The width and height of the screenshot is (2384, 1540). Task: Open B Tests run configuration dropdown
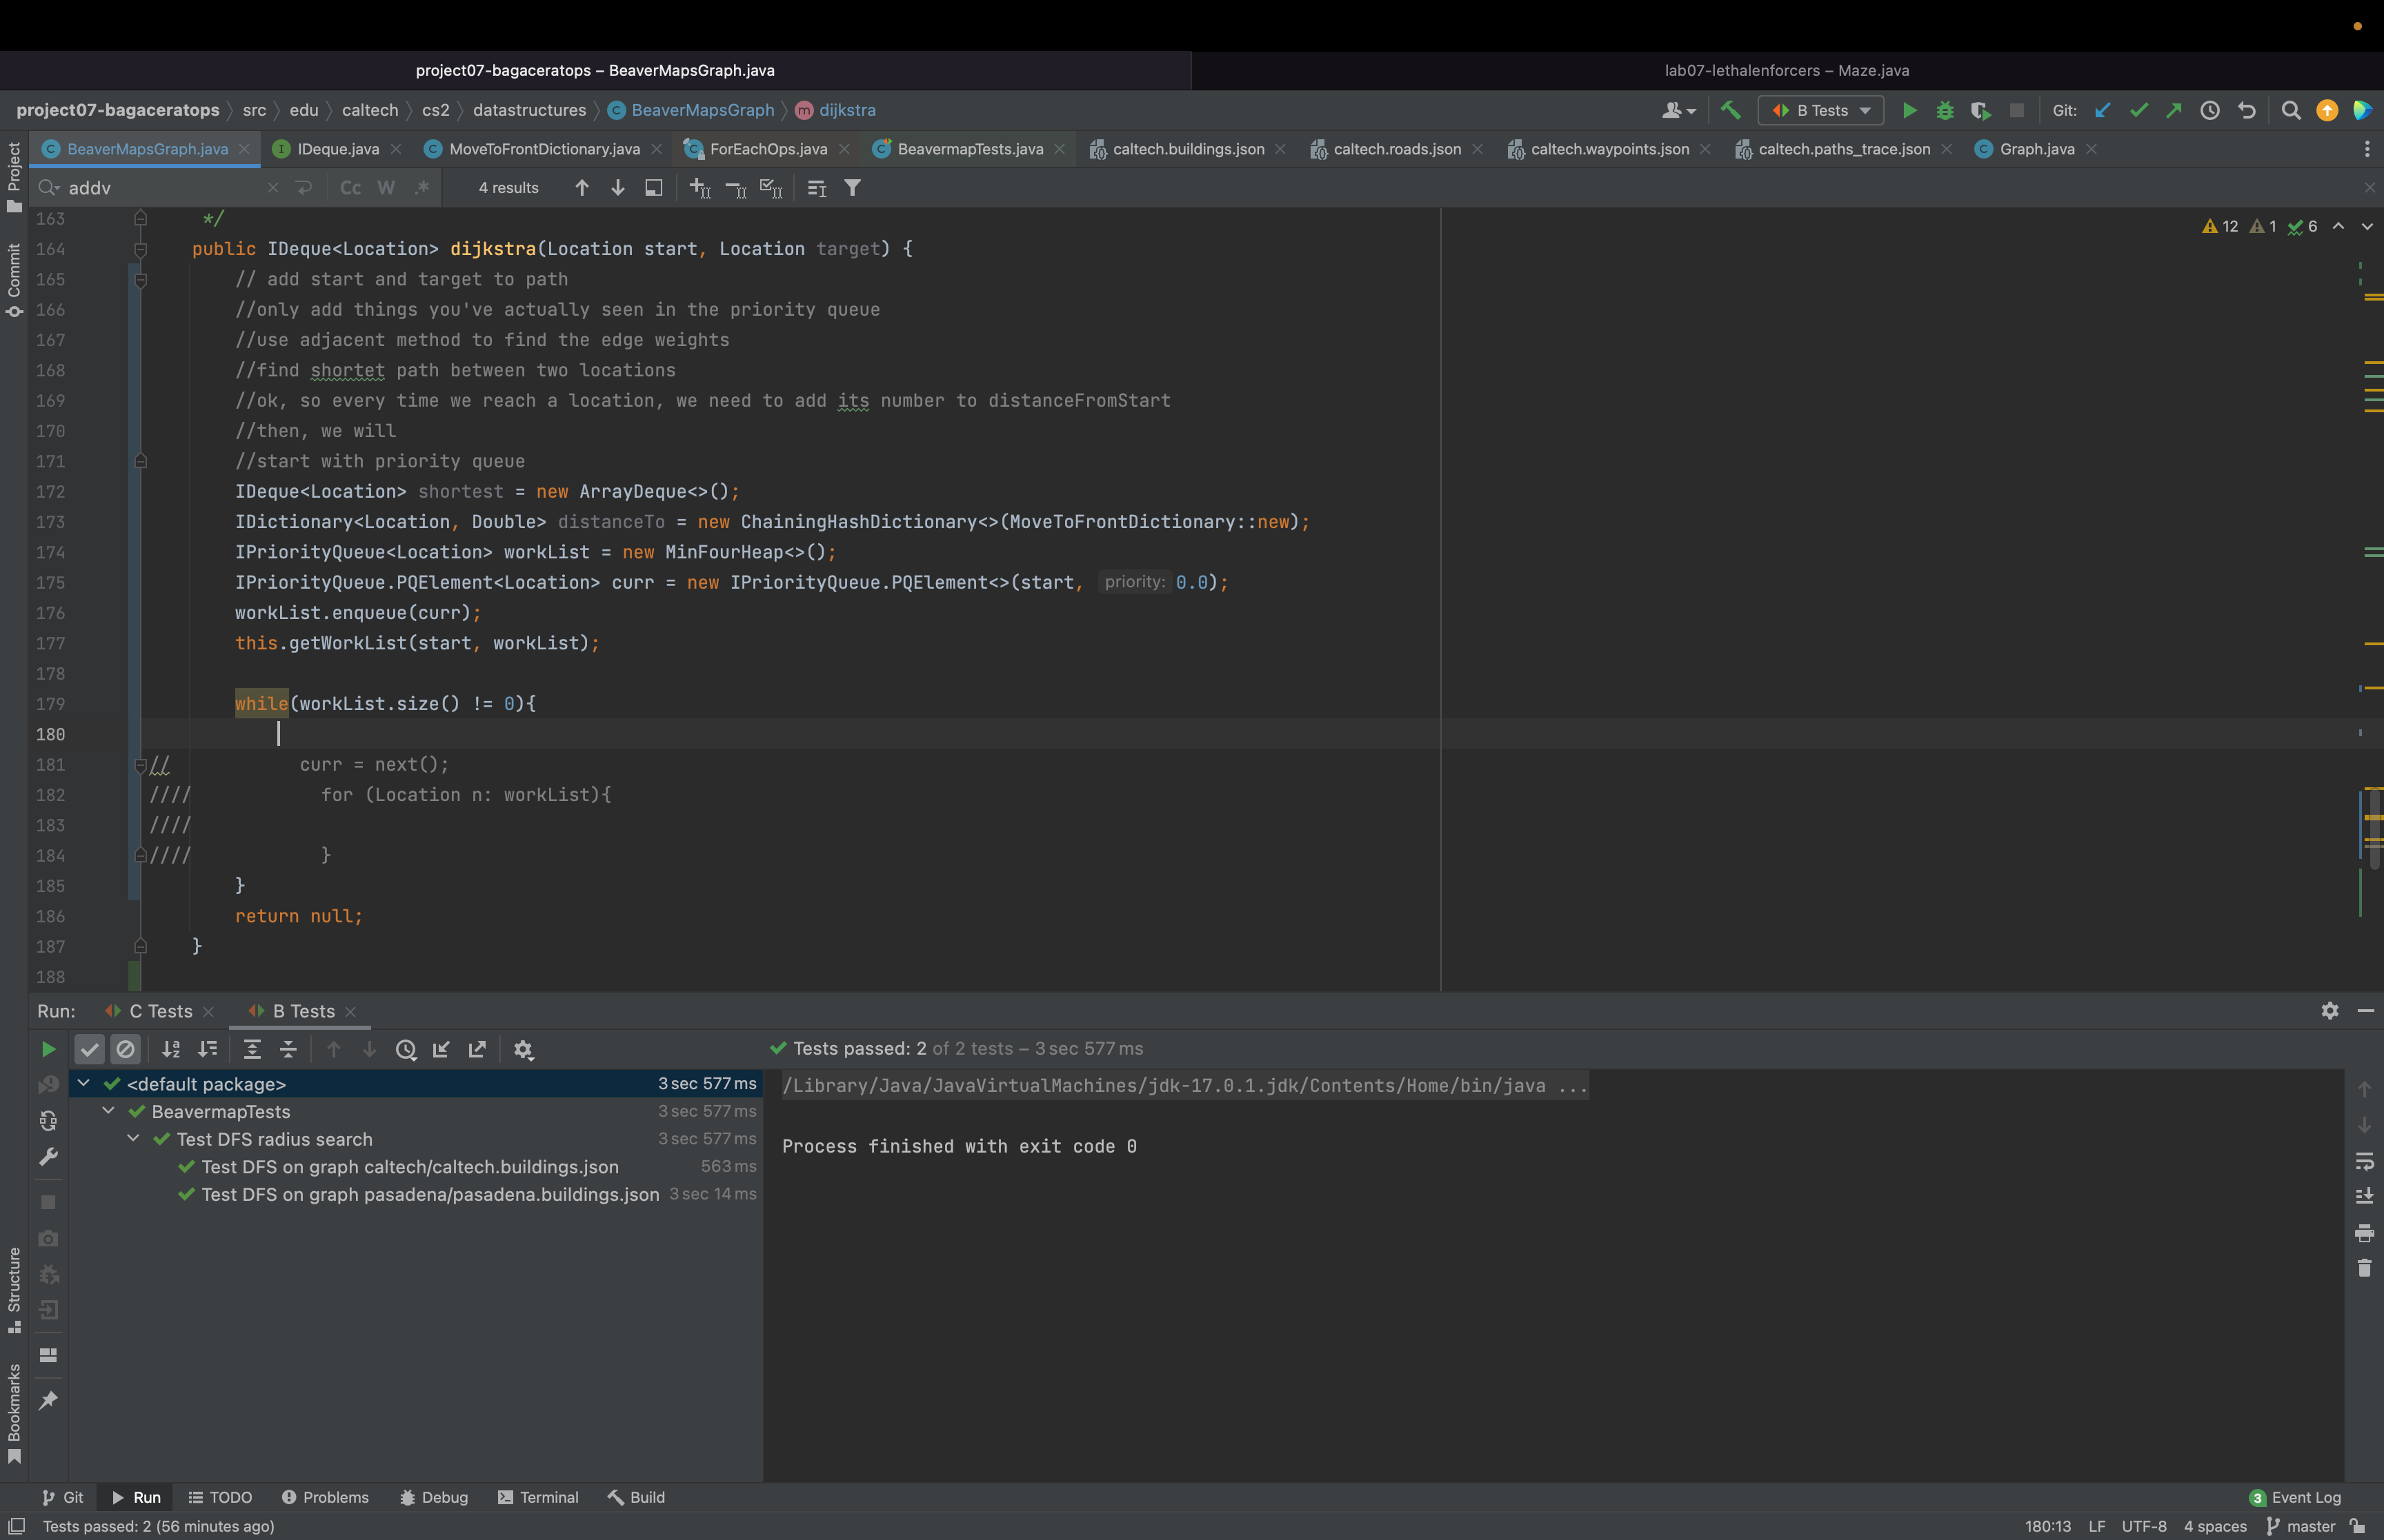click(x=1820, y=110)
